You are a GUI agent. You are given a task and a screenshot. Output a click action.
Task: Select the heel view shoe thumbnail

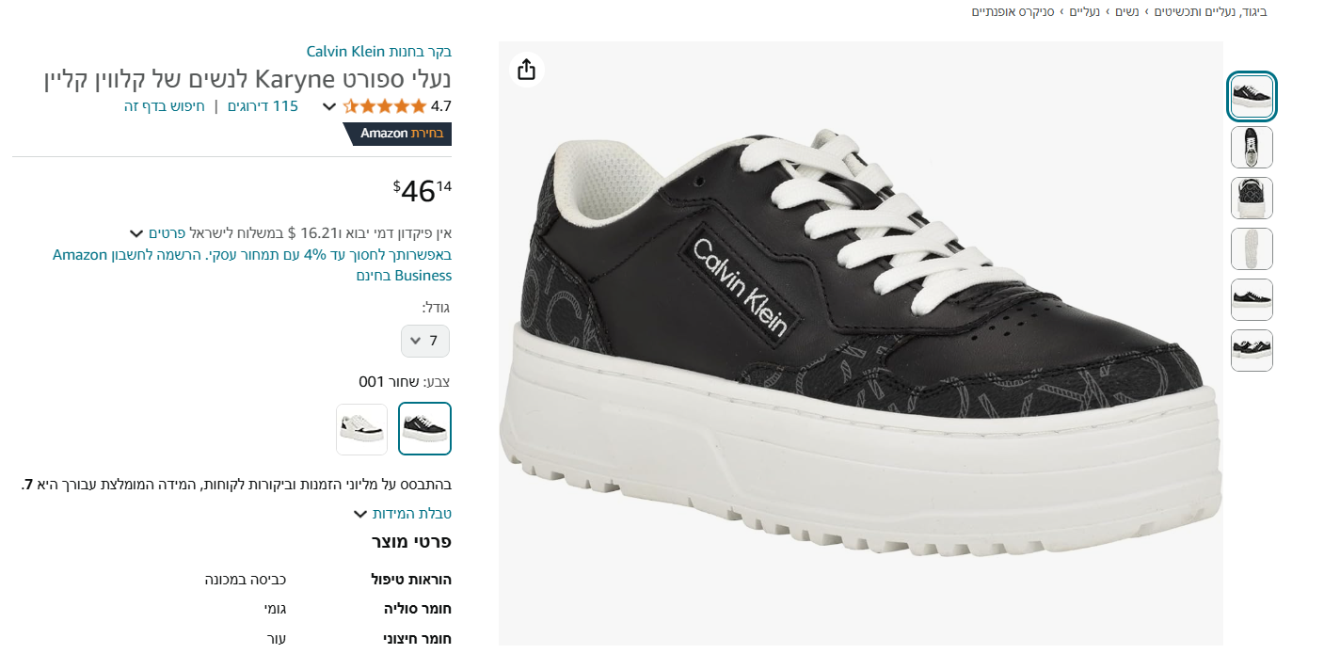pos(1252,198)
